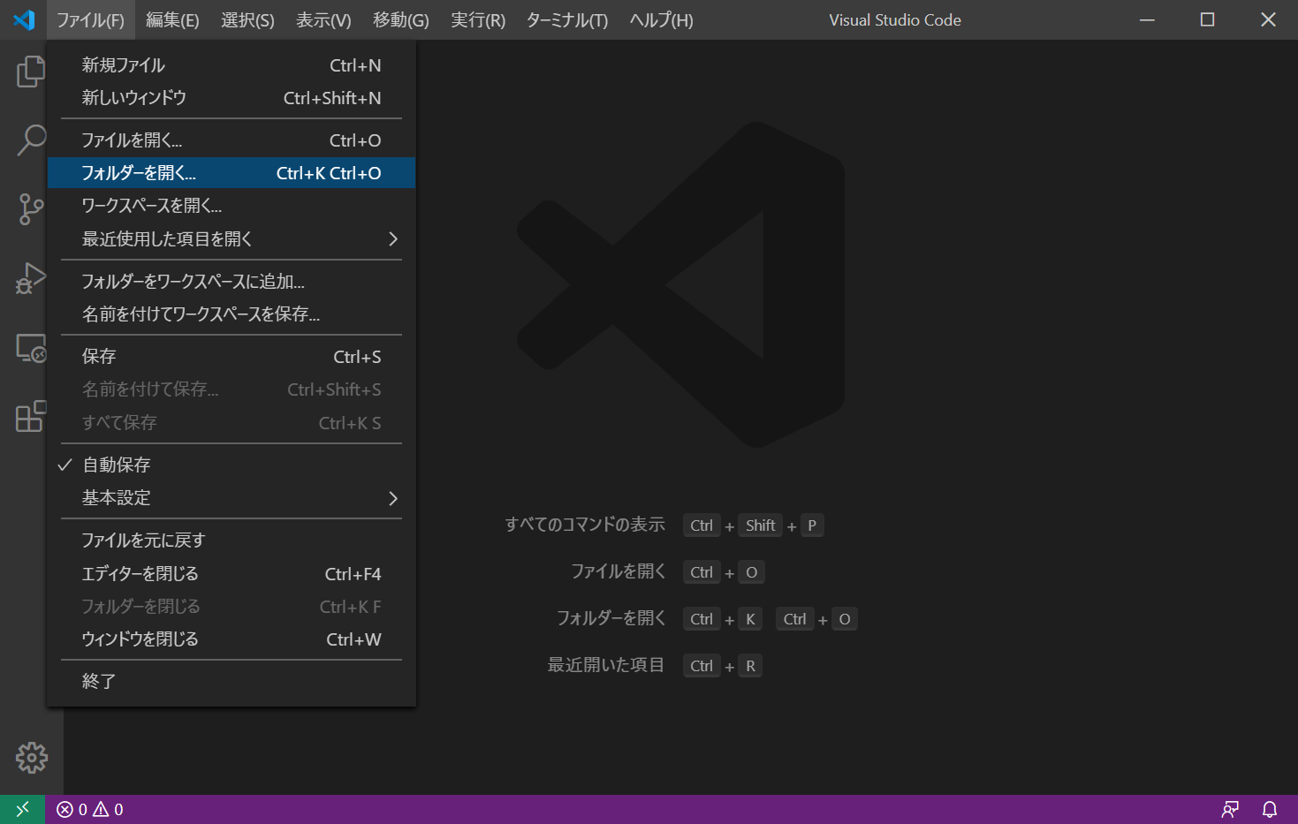1298x824 pixels.
Task: Maximize the Visual Studio Code window
Action: point(1207,19)
